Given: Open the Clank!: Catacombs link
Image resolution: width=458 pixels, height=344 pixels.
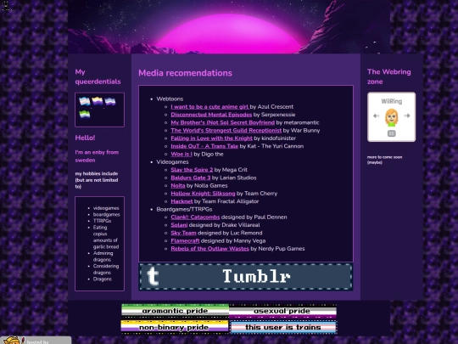Looking at the screenshot, I should [195, 217].
